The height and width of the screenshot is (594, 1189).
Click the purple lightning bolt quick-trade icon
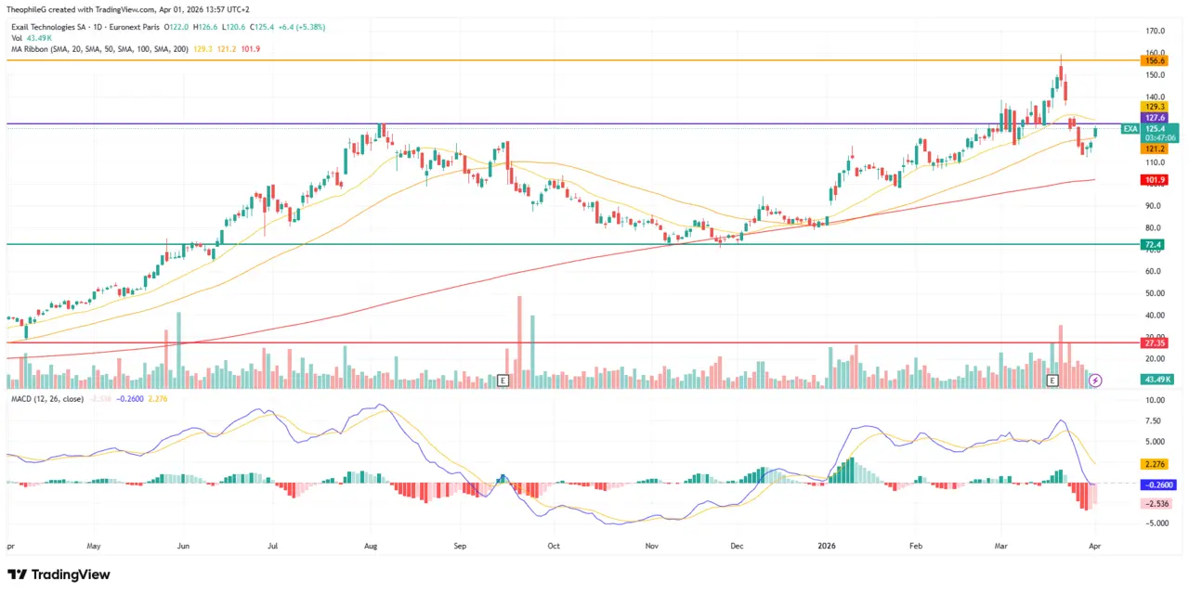[x=1095, y=381]
